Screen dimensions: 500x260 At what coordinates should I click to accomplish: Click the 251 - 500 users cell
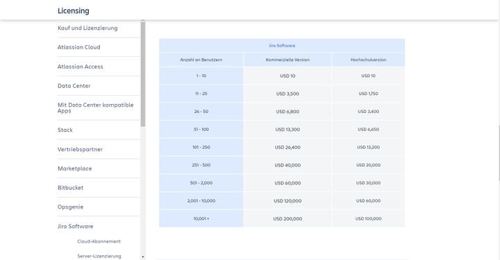point(201,165)
